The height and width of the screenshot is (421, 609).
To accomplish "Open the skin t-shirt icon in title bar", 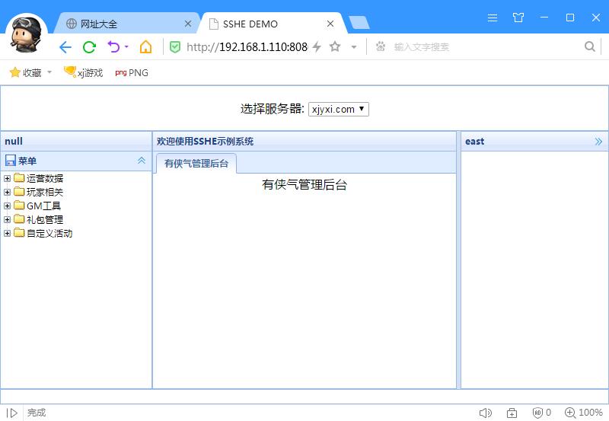I will click(518, 17).
